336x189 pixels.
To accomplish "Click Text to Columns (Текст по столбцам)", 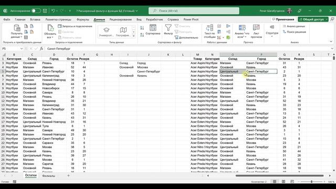I will [209, 31].
